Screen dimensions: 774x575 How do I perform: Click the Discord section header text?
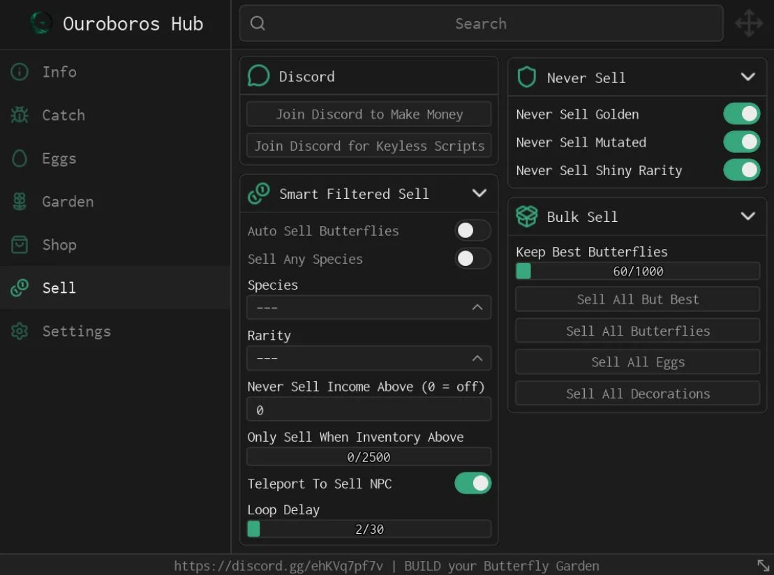point(306,77)
